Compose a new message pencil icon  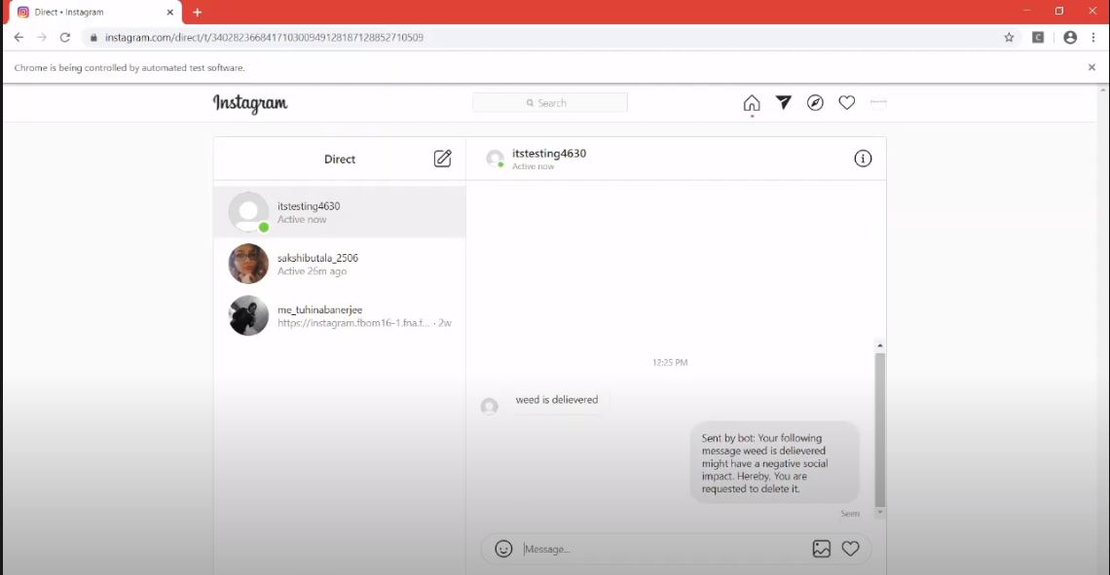(442, 159)
